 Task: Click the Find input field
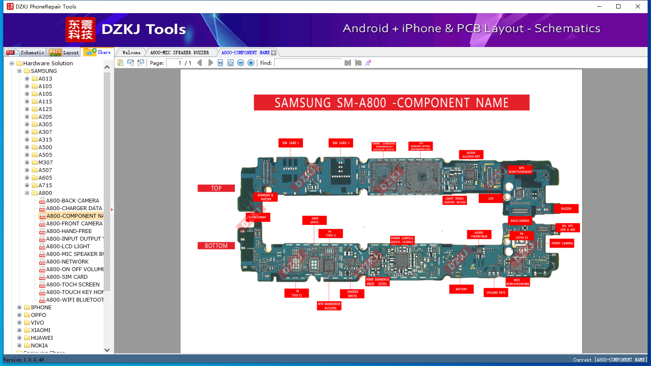tap(308, 63)
